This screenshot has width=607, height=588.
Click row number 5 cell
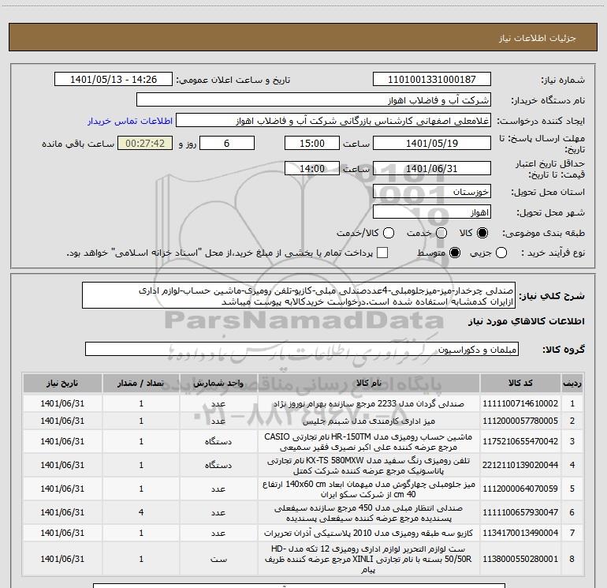(x=572, y=489)
